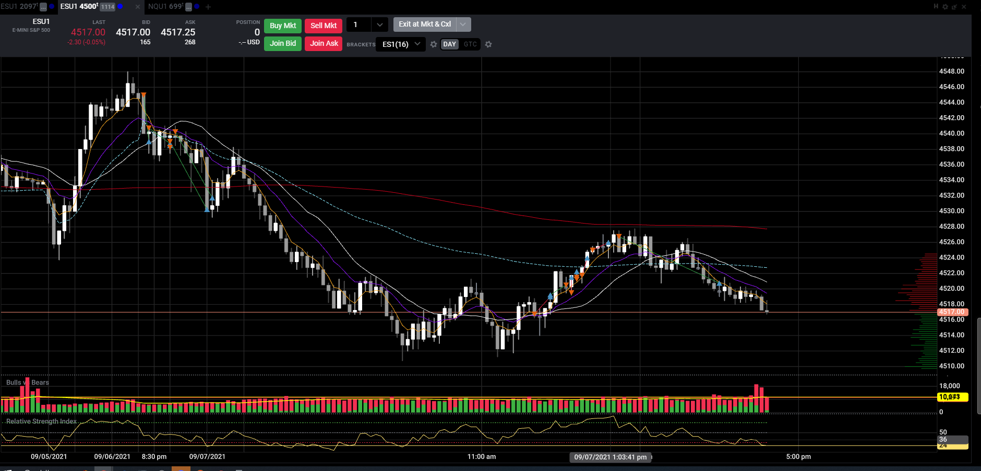This screenshot has height=471, width=981.
Task: Click blue link dot on ESU1 4500 tab
Action: 121,7
